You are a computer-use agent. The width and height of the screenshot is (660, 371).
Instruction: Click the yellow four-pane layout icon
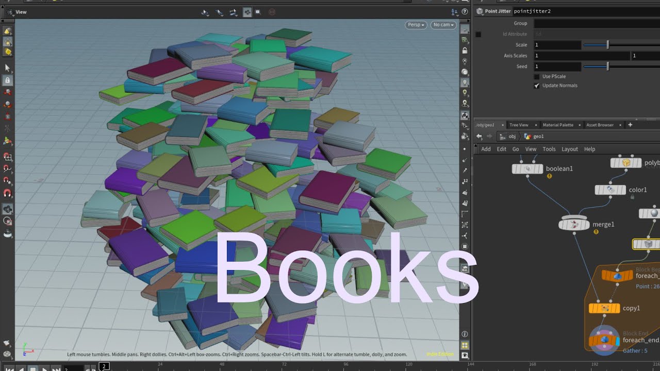pyautogui.click(x=465, y=345)
